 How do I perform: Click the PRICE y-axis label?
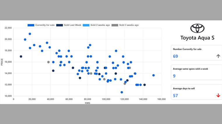pos(2,62)
